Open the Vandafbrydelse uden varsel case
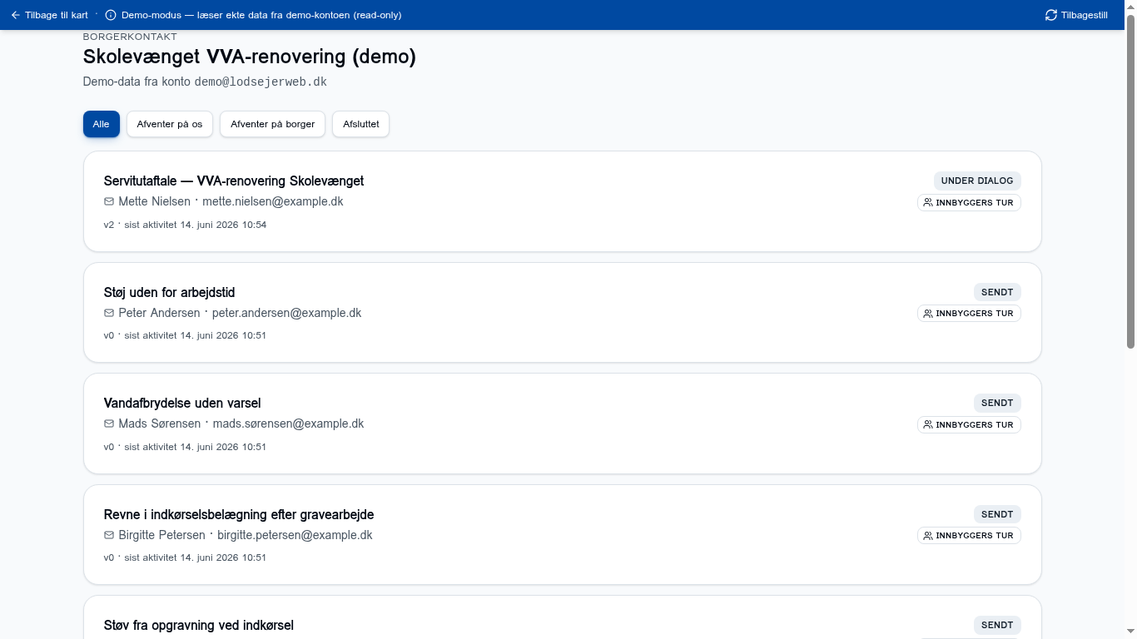 click(563, 424)
